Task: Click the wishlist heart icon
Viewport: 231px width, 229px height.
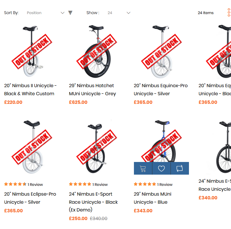Action: point(161,168)
